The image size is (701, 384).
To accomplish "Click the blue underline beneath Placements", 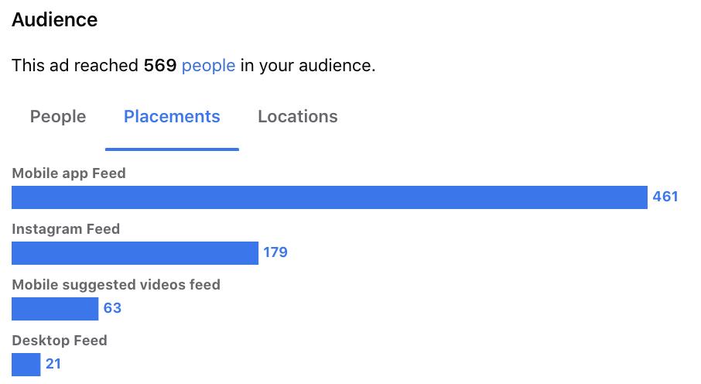I will (x=172, y=149).
